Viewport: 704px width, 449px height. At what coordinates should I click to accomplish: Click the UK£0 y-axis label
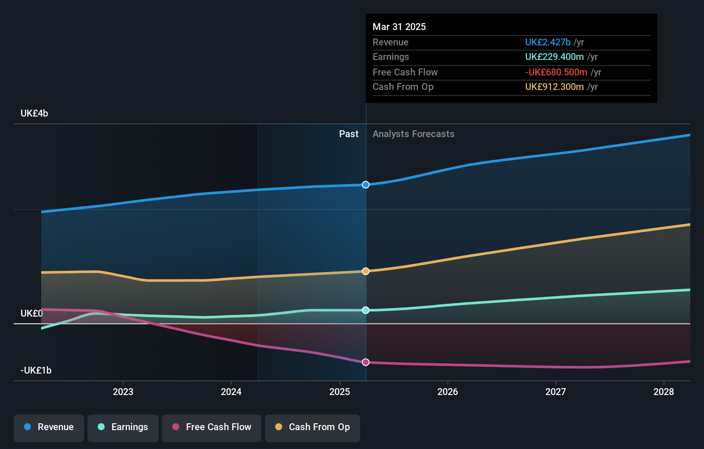[32, 314]
